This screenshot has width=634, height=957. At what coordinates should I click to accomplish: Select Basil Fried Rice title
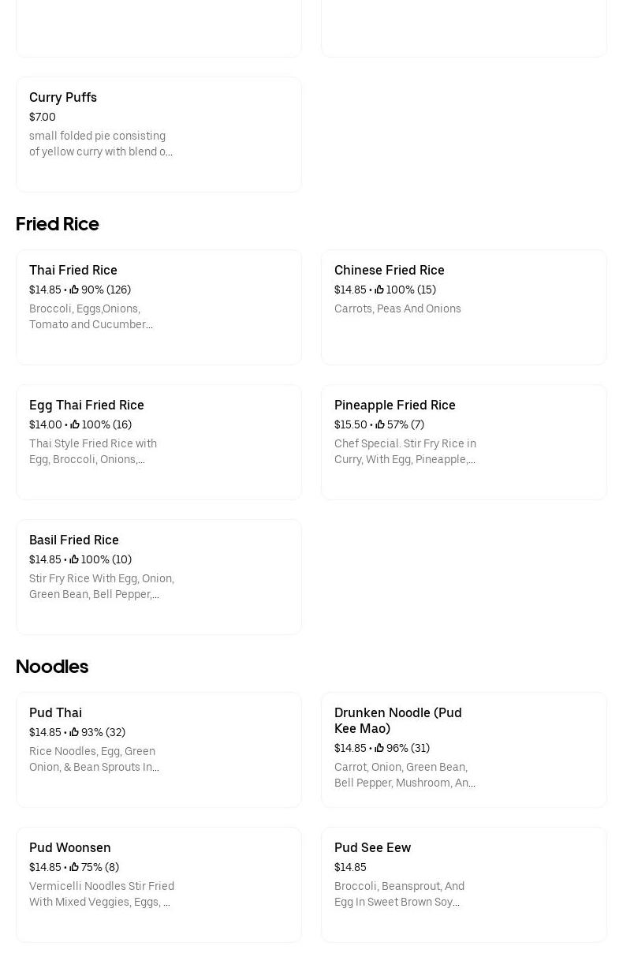pos(74,540)
